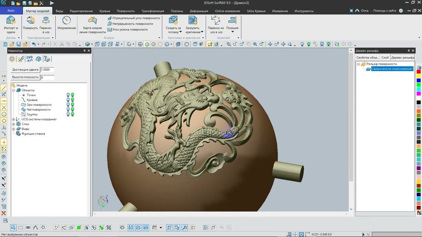Screen dimensions: 422x237
Task: Click Создать заготовку icon in ribbon
Action: click(173, 21)
